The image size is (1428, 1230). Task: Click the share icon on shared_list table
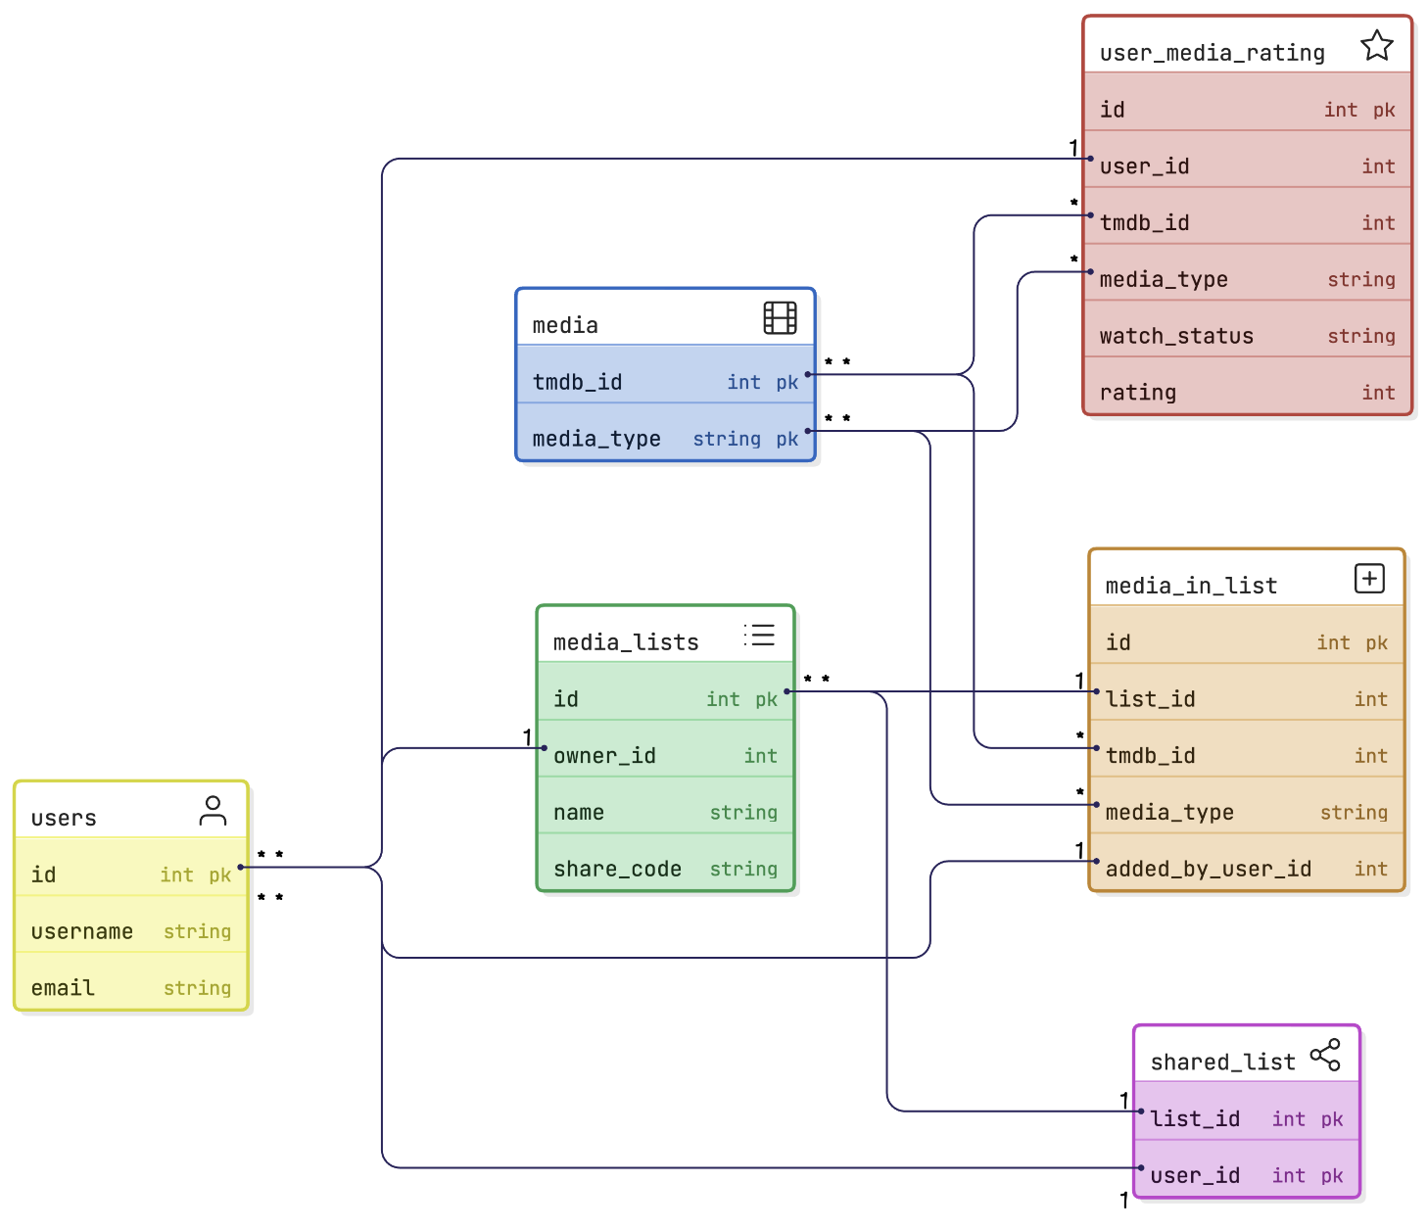(x=1325, y=1055)
